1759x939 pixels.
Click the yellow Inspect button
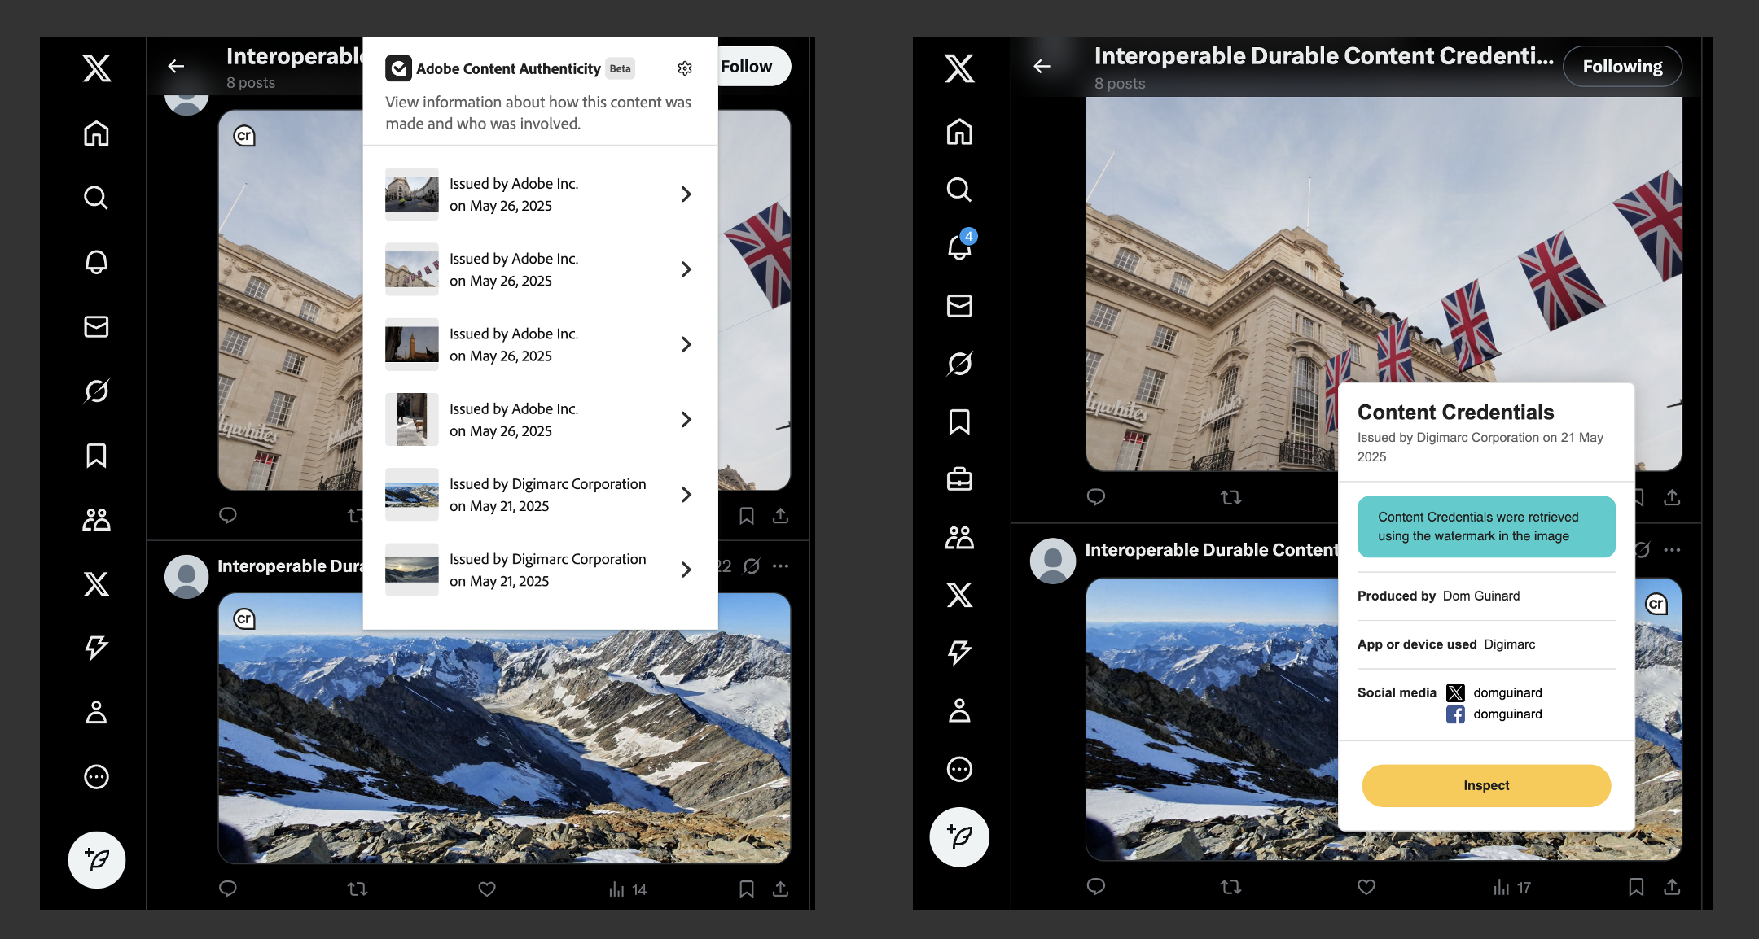(1486, 785)
